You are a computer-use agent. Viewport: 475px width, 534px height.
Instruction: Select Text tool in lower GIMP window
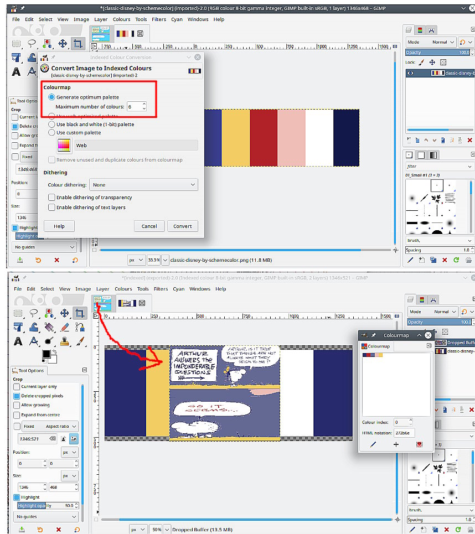(x=18, y=341)
